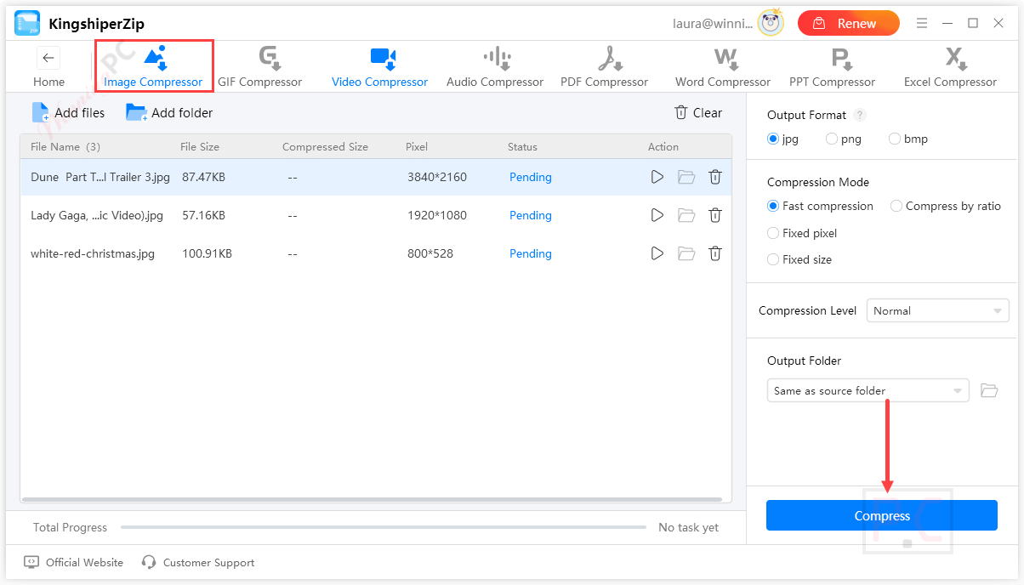The height and width of the screenshot is (585, 1024).
Task: Clear the file list
Action: 698,112
